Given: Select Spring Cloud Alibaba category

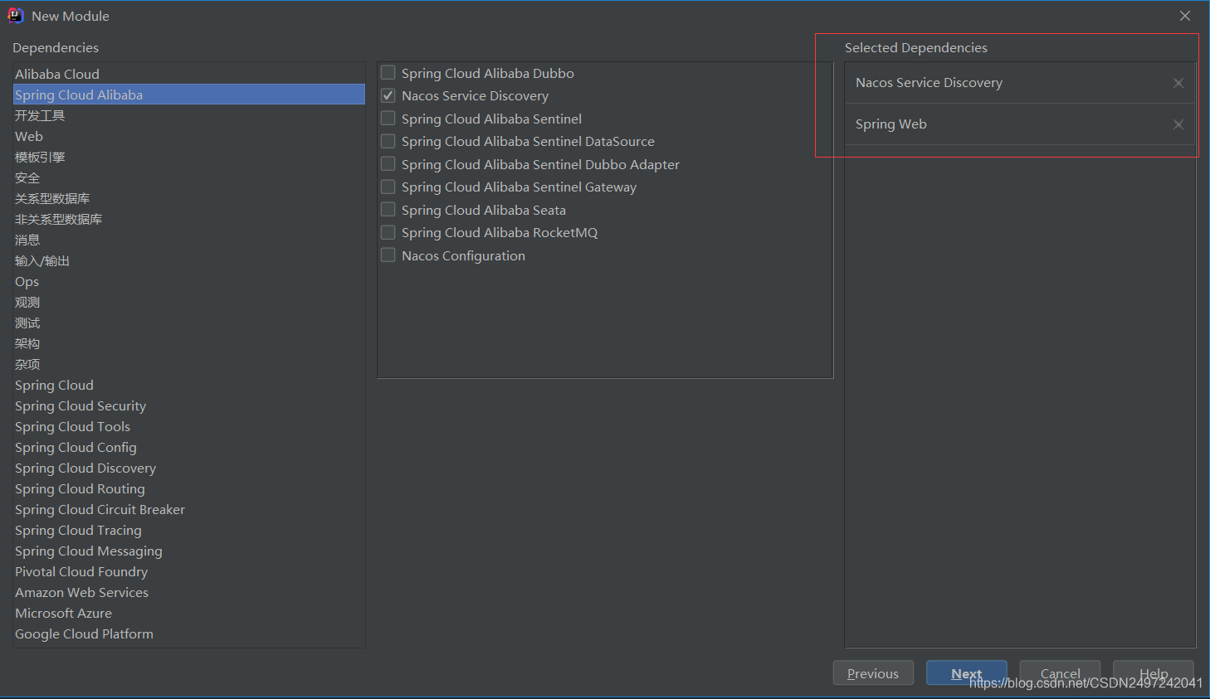Looking at the screenshot, I should 189,95.
